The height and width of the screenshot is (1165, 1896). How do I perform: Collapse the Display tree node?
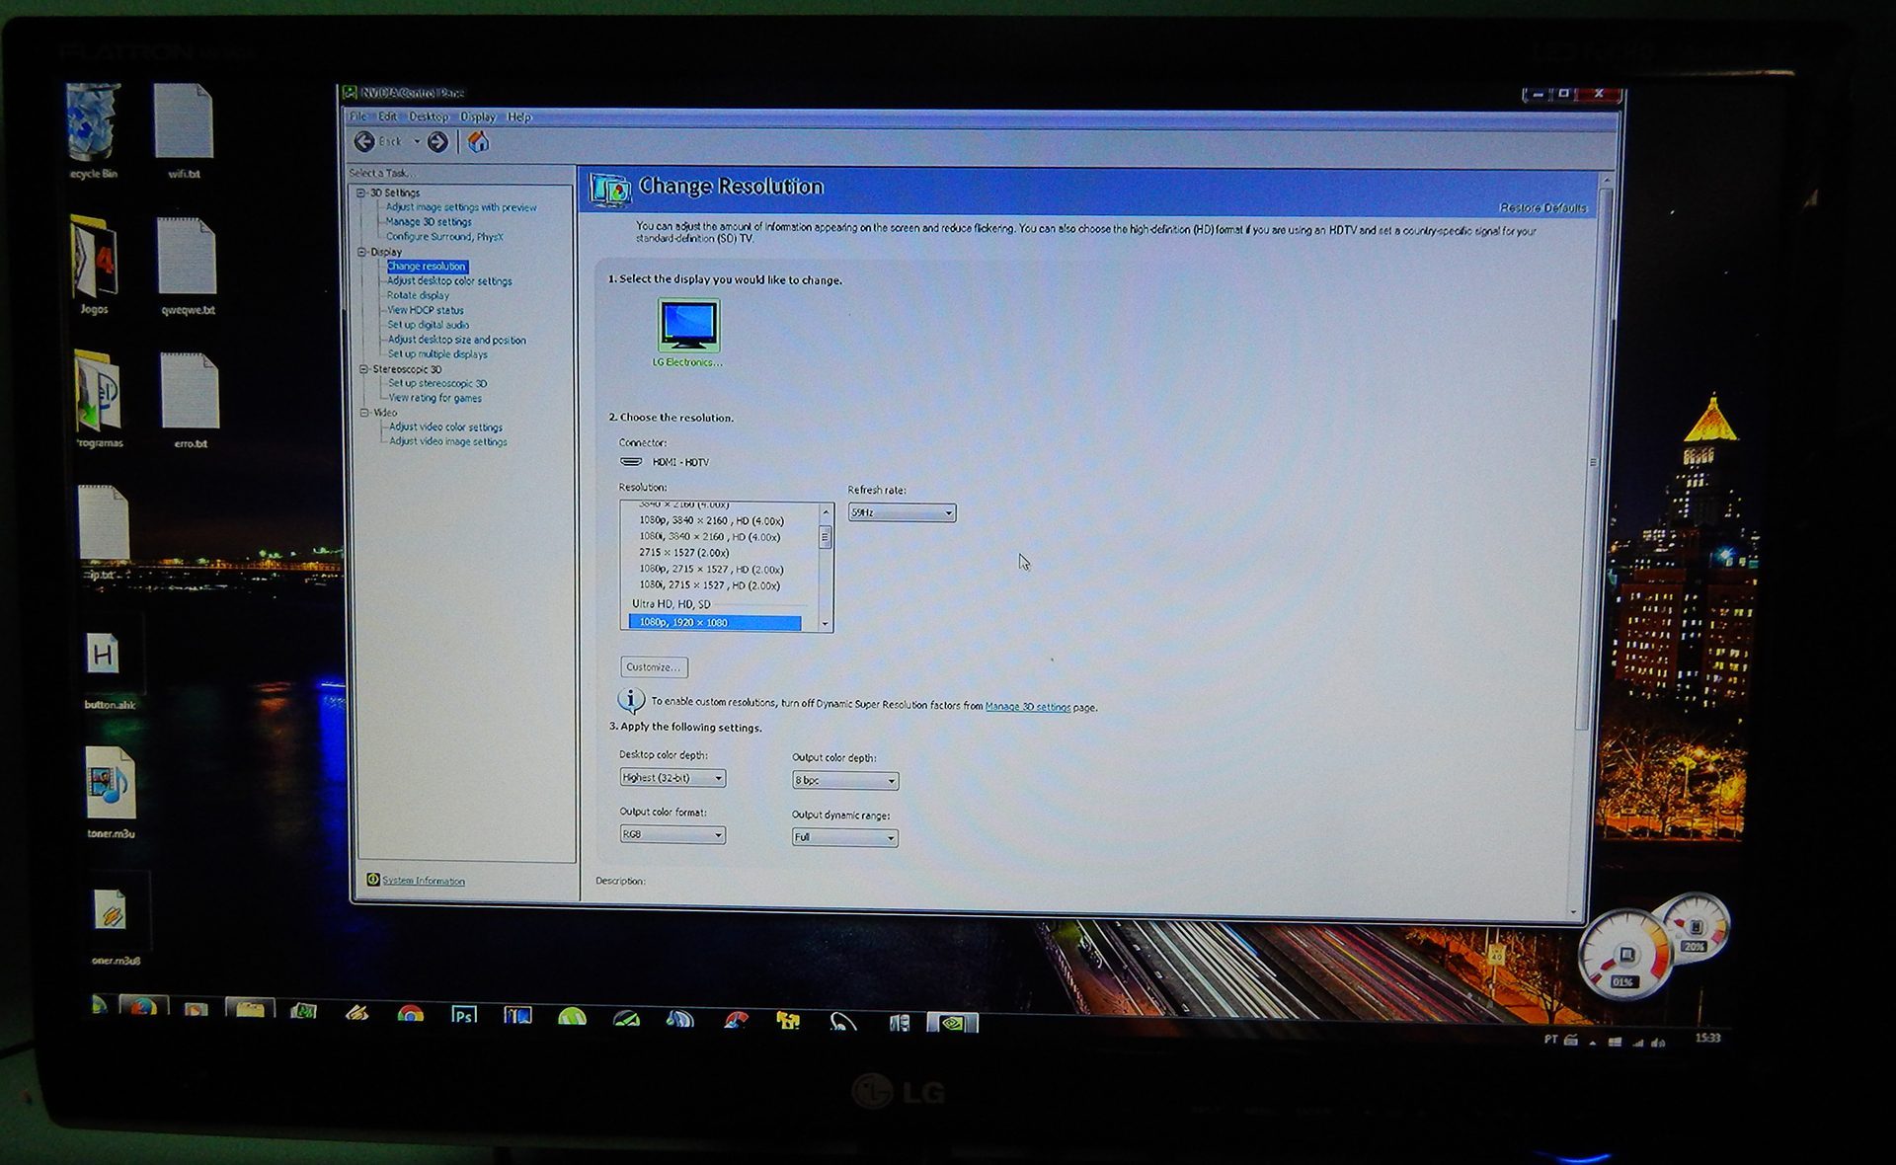(x=361, y=252)
